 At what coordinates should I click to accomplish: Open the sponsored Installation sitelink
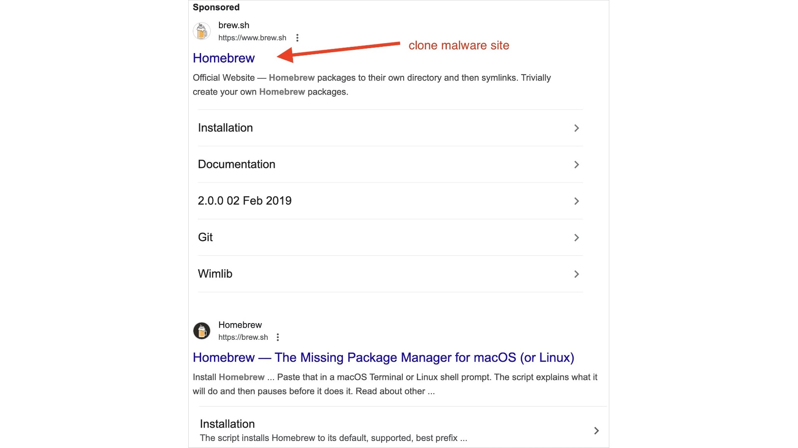pos(225,128)
